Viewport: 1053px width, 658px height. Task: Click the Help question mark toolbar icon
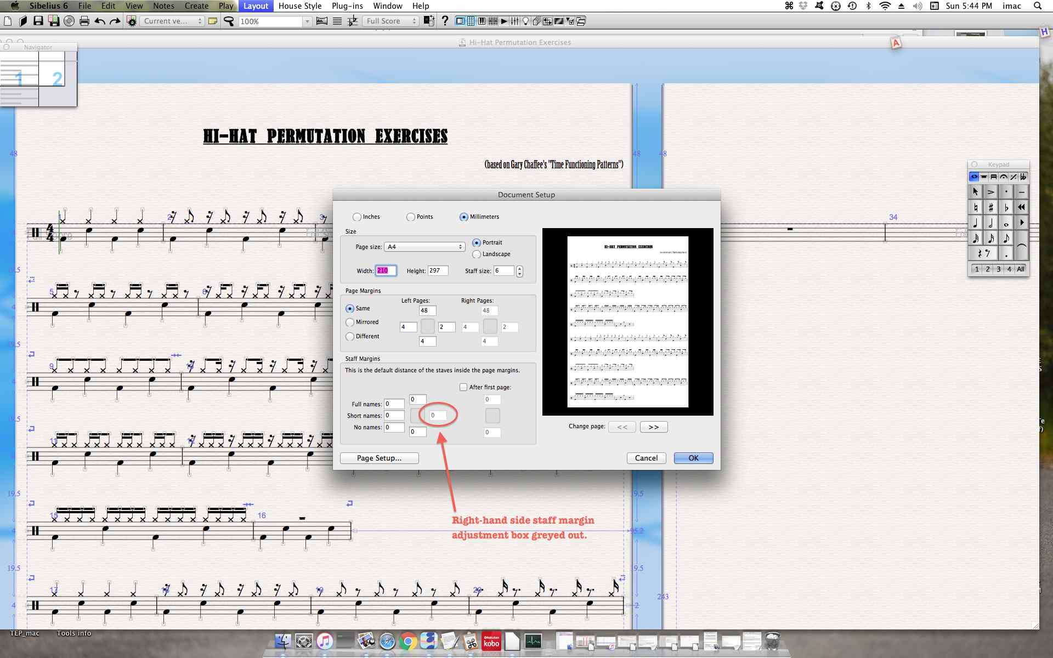(445, 21)
